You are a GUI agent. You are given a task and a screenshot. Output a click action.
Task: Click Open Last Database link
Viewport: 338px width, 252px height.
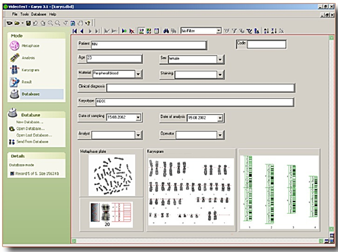[34, 135]
